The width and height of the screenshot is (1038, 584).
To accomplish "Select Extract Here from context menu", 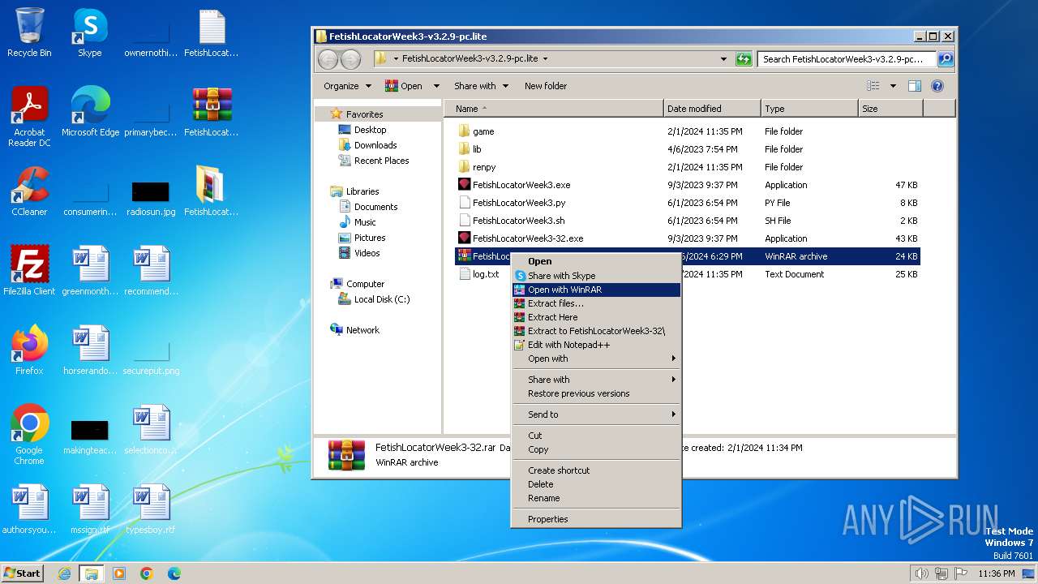I will 596,317.
